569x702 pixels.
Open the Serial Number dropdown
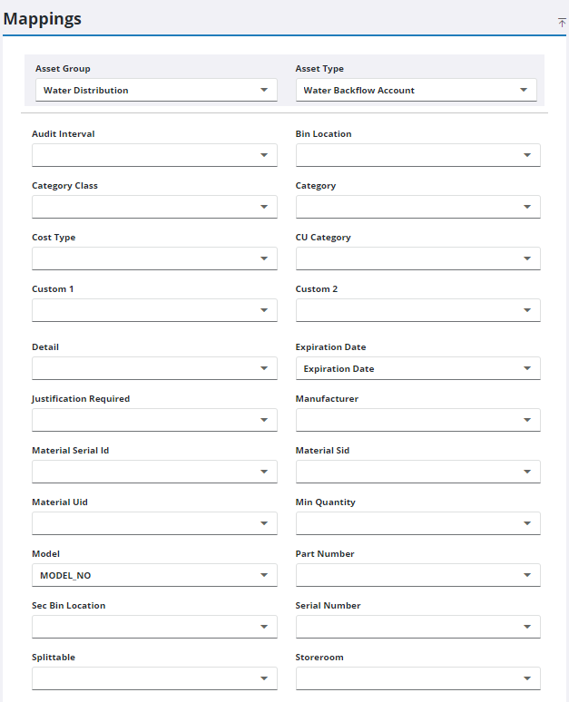tap(418, 627)
